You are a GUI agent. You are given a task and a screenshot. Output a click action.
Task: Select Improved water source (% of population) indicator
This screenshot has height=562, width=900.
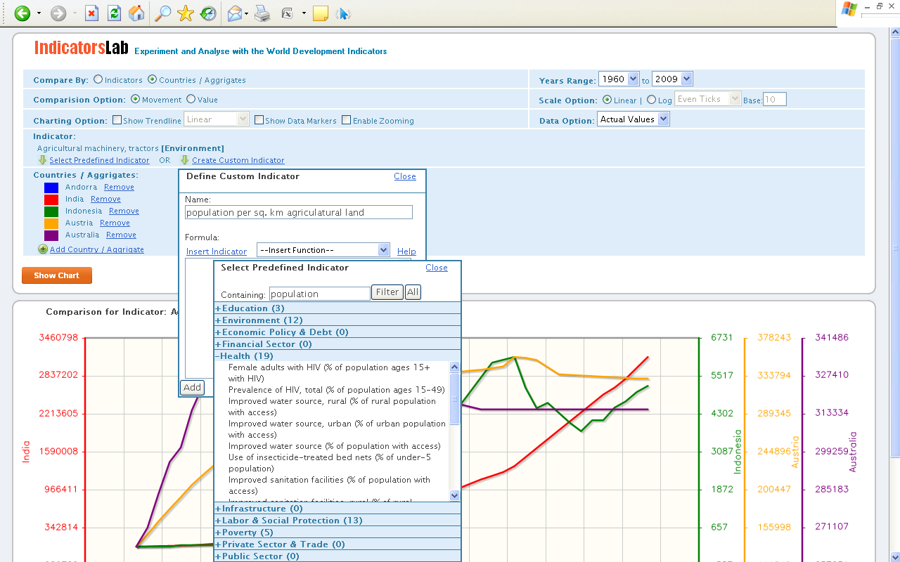point(335,446)
